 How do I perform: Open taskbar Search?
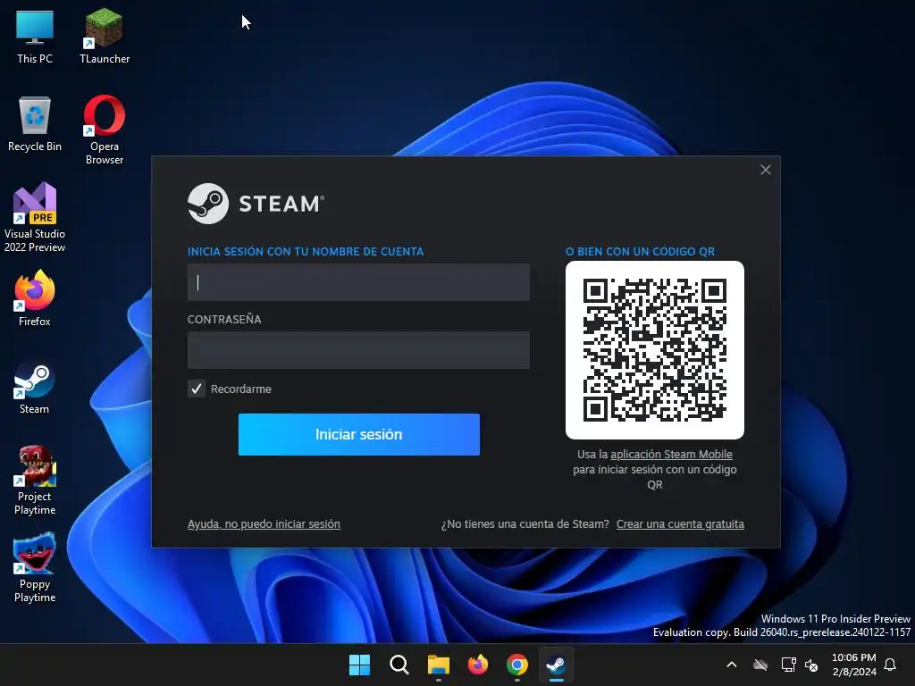(x=399, y=665)
